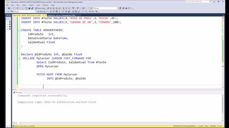Image resolution: width=229 pixels, height=128 pixels.
Task: Click the Copy icon in toolbar
Action: click(x=67, y=8)
